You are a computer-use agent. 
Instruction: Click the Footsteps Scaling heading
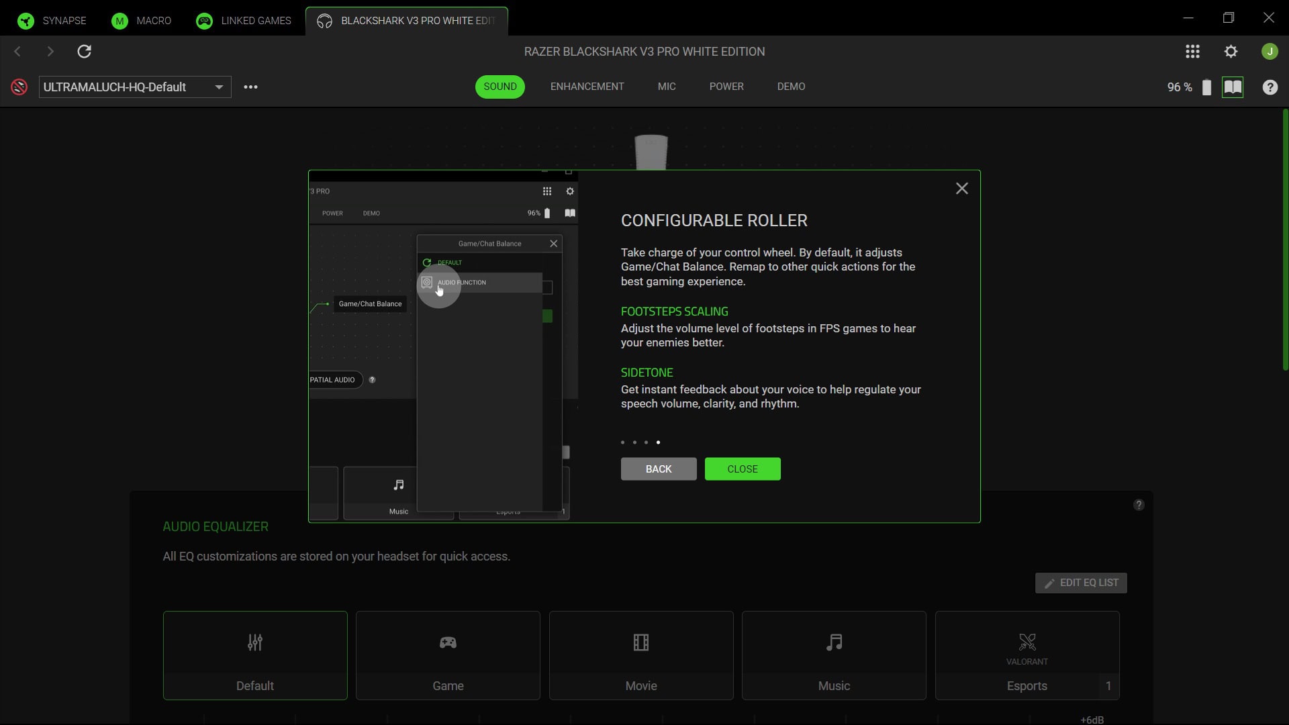(674, 311)
